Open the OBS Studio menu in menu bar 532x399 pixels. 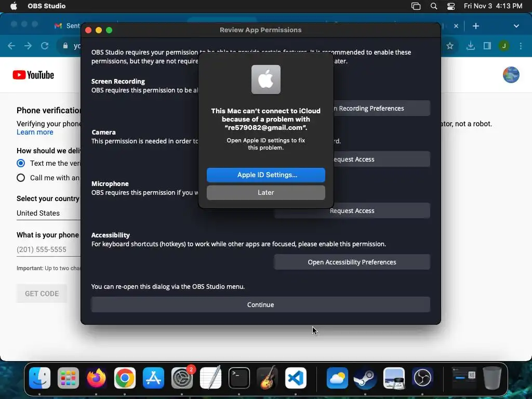pos(46,6)
